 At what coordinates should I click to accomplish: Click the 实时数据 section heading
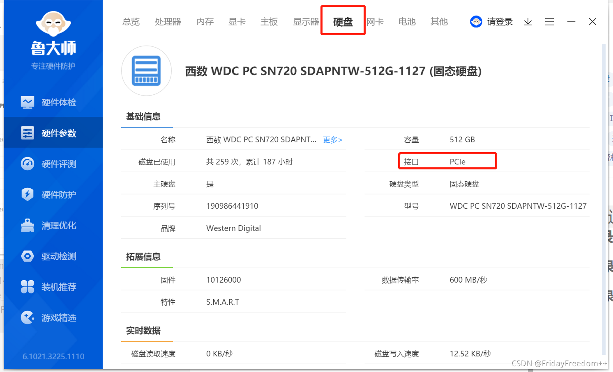tap(143, 331)
